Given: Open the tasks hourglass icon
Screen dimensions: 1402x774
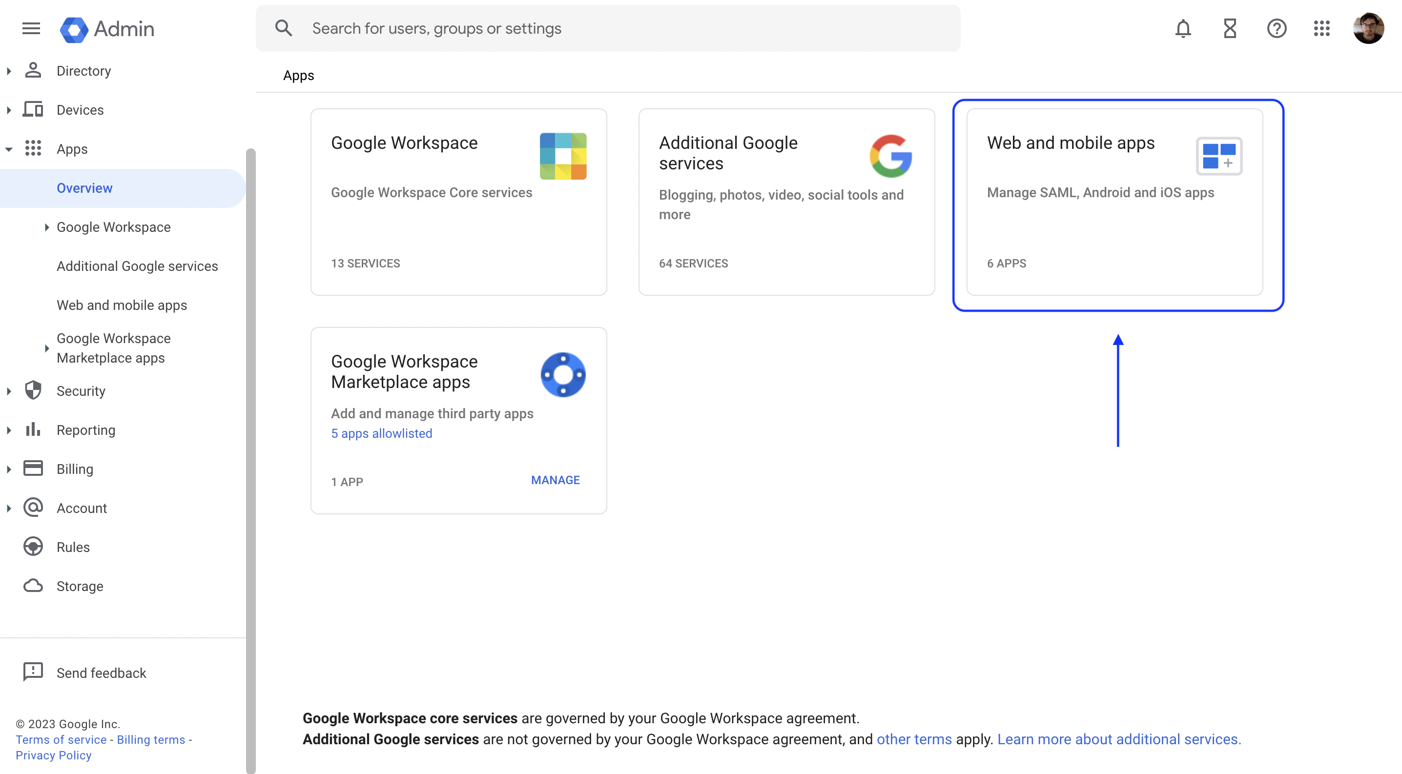Looking at the screenshot, I should (x=1230, y=28).
